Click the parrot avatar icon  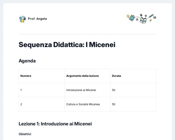[23, 19]
